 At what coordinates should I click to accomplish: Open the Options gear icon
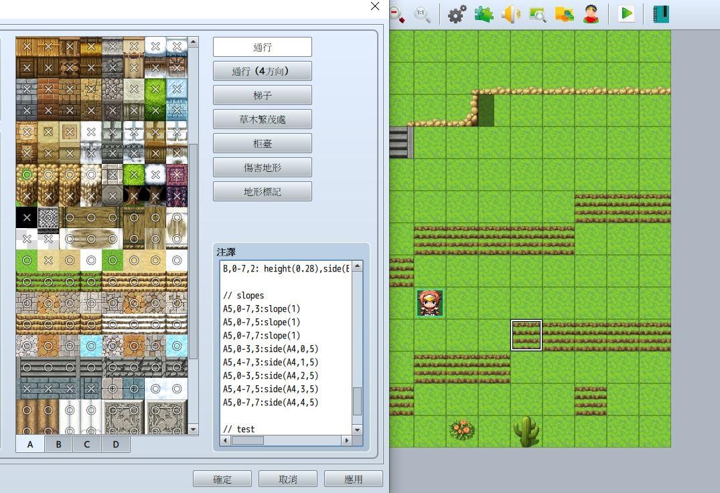click(457, 13)
